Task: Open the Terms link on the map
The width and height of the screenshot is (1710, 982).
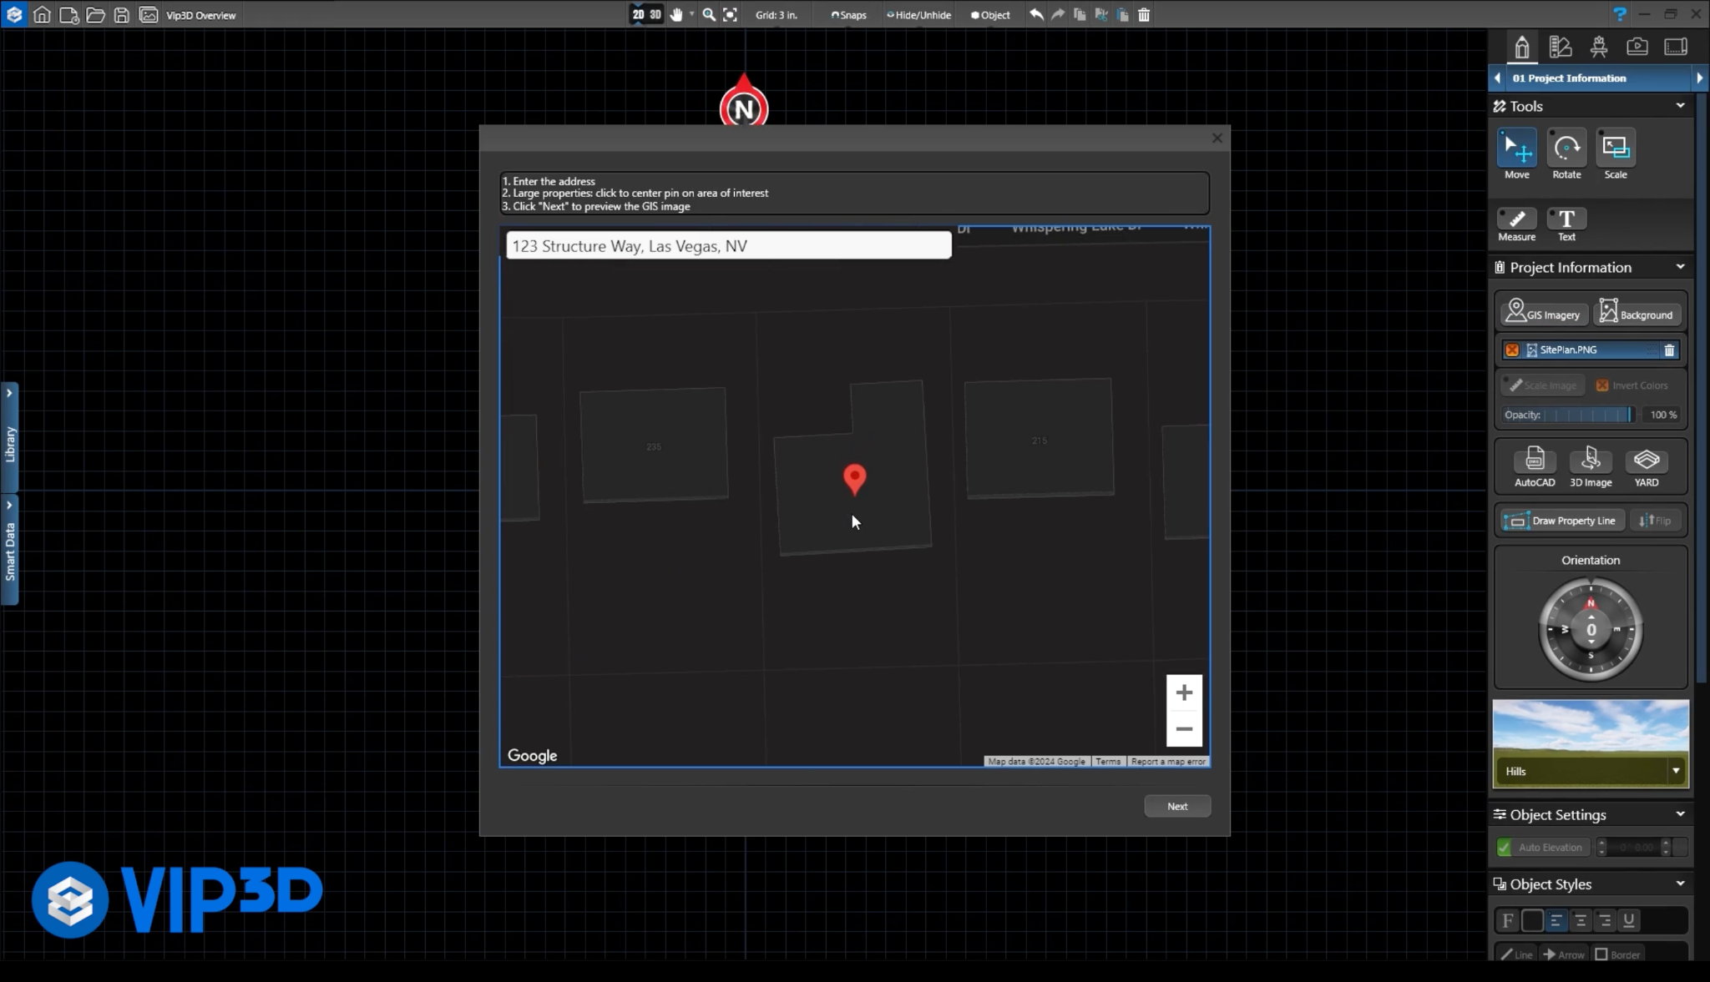Action: [x=1107, y=761]
